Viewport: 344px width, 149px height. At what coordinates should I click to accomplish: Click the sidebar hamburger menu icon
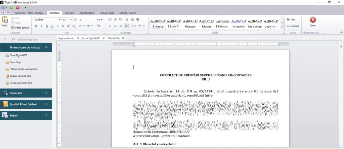click(5, 39)
